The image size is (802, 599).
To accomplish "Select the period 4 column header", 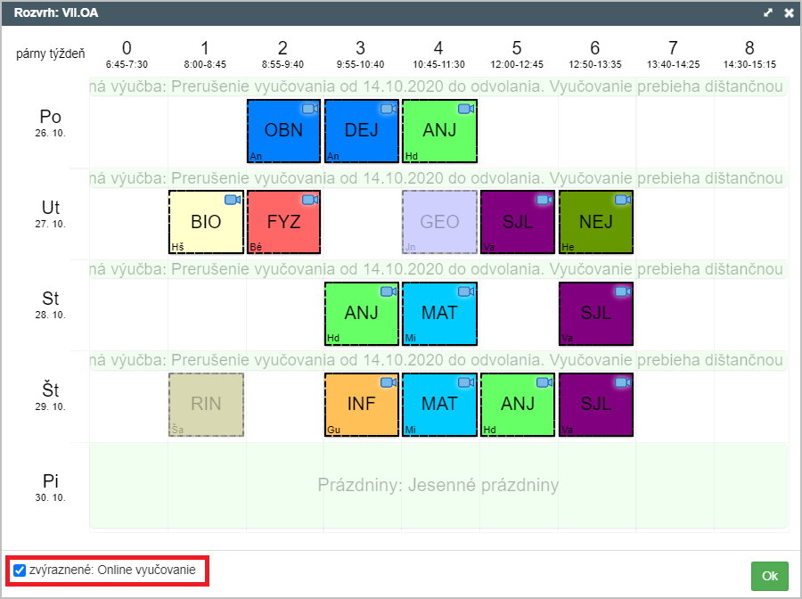I will click(x=438, y=53).
